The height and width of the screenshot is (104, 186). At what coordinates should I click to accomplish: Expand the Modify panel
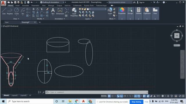40,19
